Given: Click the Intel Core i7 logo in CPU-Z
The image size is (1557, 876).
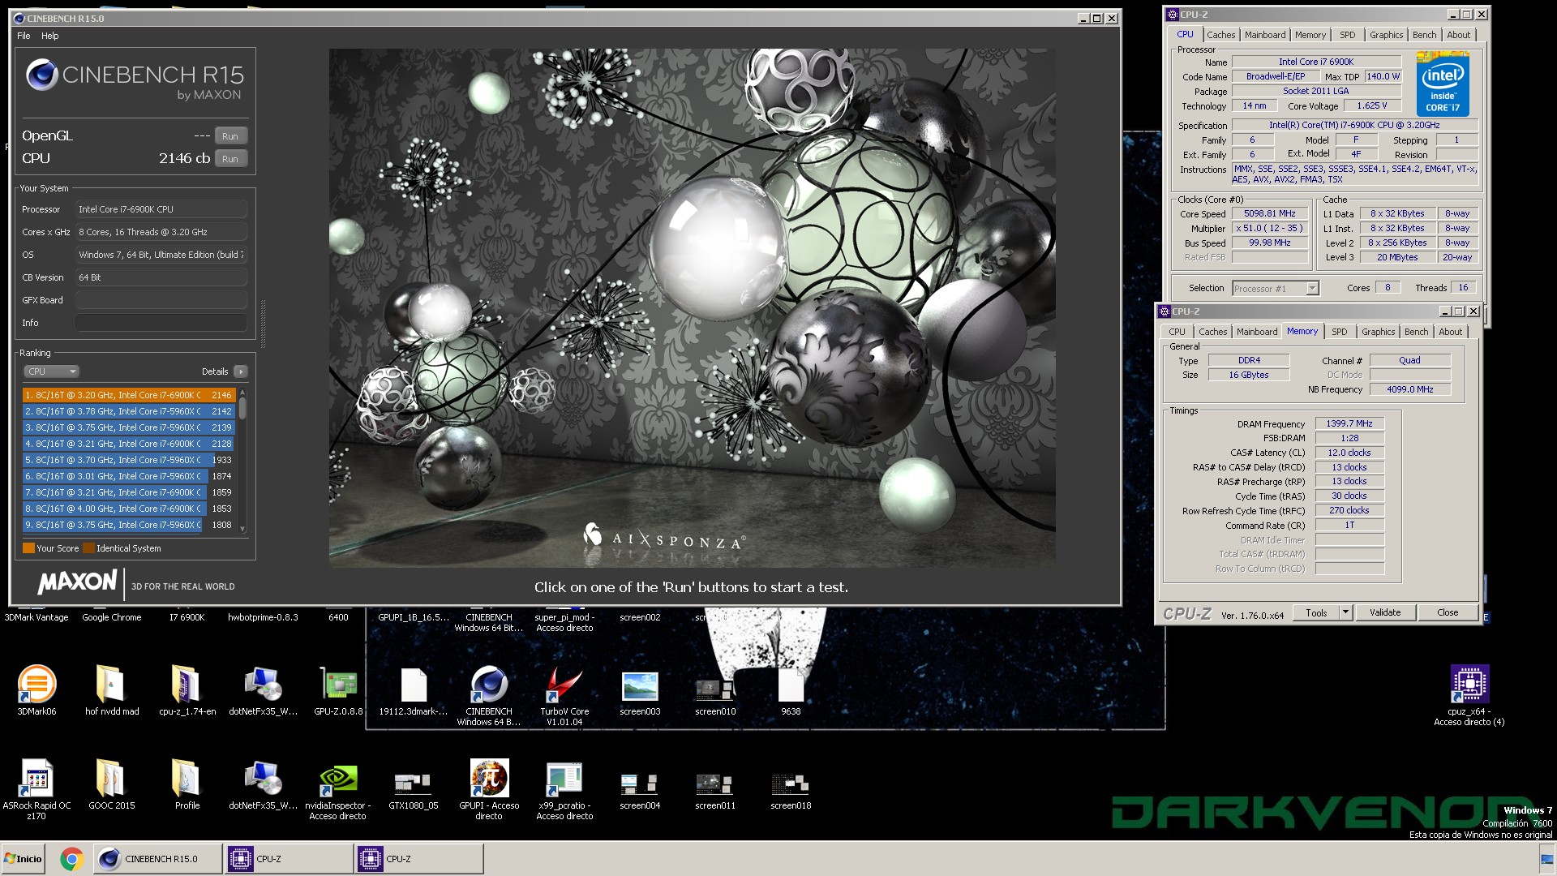Looking at the screenshot, I should click(1443, 84).
